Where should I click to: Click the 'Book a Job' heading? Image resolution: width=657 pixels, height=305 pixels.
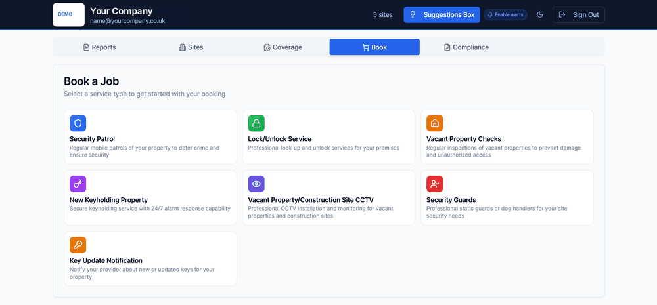pyautogui.click(x=91, y=81)
